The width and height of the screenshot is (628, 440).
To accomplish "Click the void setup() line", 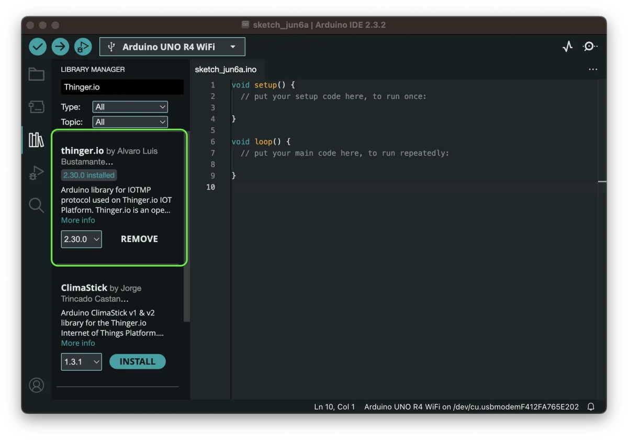I will 264,84.
